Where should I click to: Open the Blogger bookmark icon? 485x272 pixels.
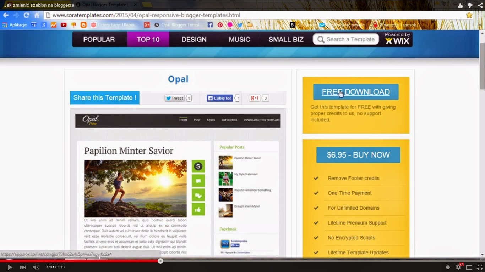(x=83, y=25)
